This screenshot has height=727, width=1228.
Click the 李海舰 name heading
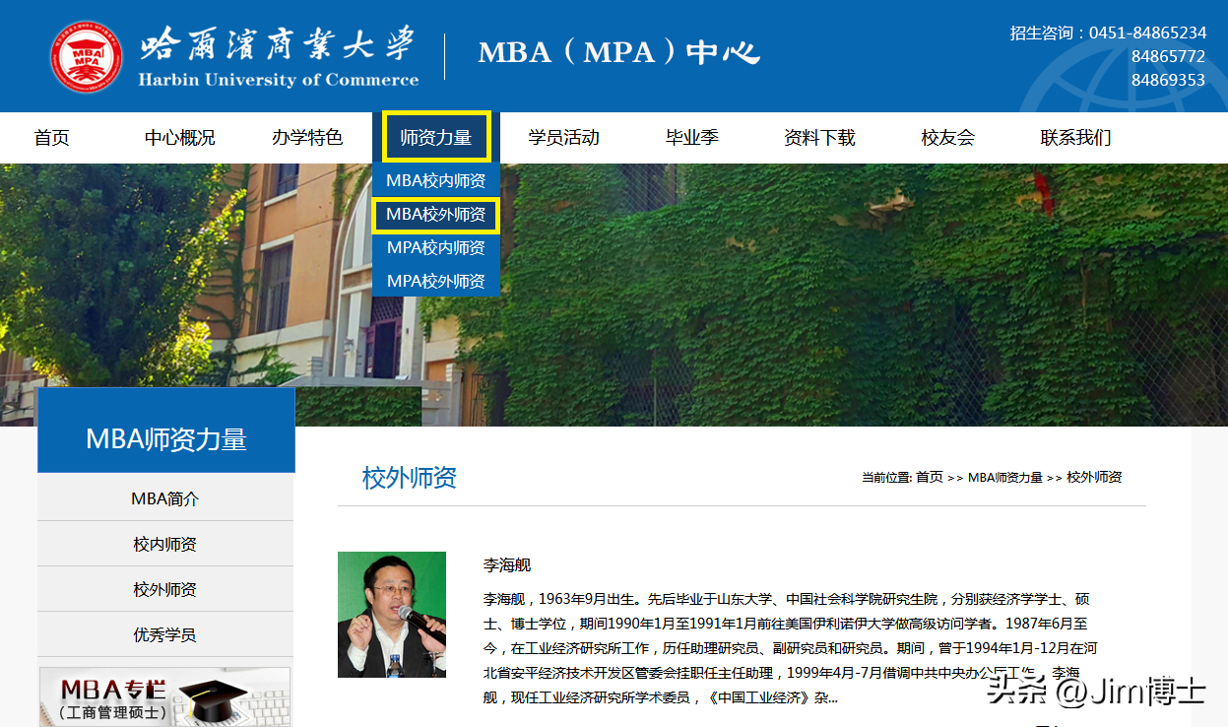507,565
